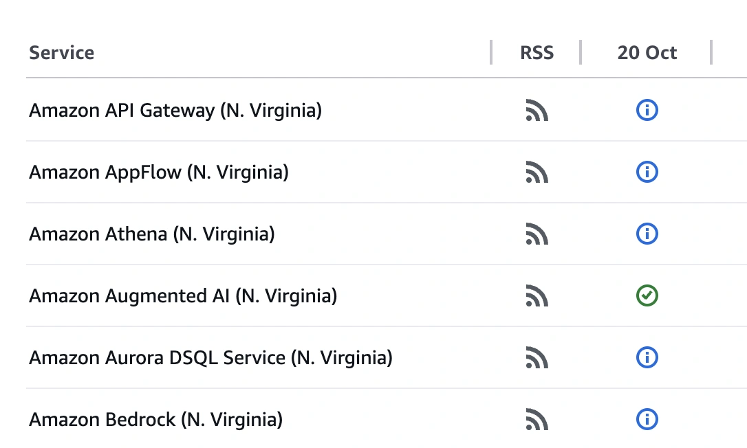Click Amazon API Gateway service name
Image resolution: width=747 pixels, height=448 pixels.
175,110
